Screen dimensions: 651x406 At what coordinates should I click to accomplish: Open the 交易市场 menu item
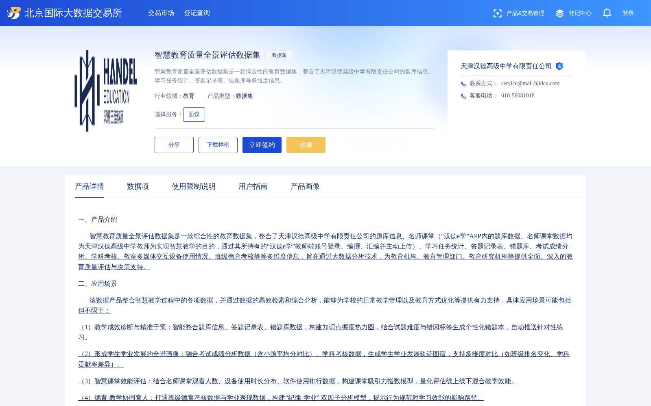(x=161, y=13)
